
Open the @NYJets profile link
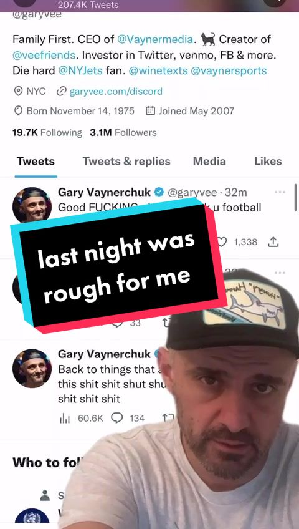coord(80,71)
